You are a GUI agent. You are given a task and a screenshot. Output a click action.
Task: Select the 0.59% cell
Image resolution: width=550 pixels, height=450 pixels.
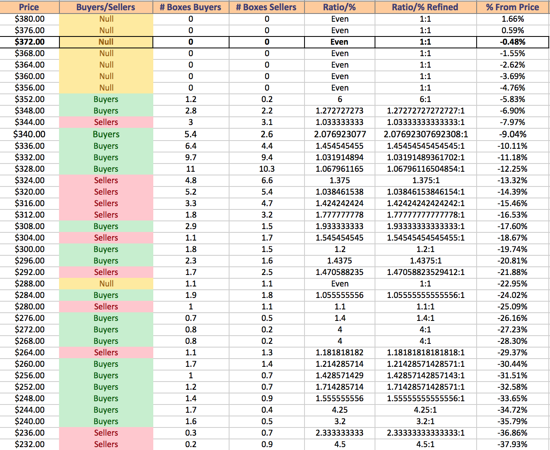[513, 30]
